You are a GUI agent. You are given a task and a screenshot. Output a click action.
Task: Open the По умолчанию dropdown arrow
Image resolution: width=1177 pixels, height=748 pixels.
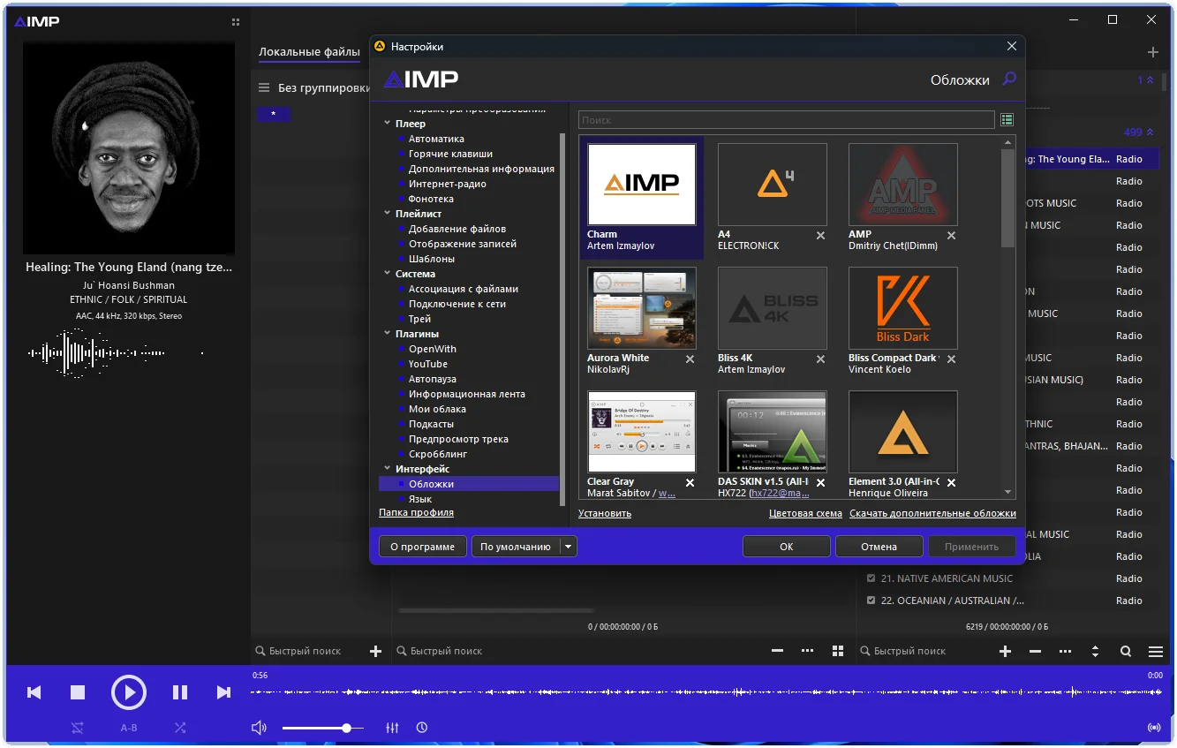(x=569, y=547)
